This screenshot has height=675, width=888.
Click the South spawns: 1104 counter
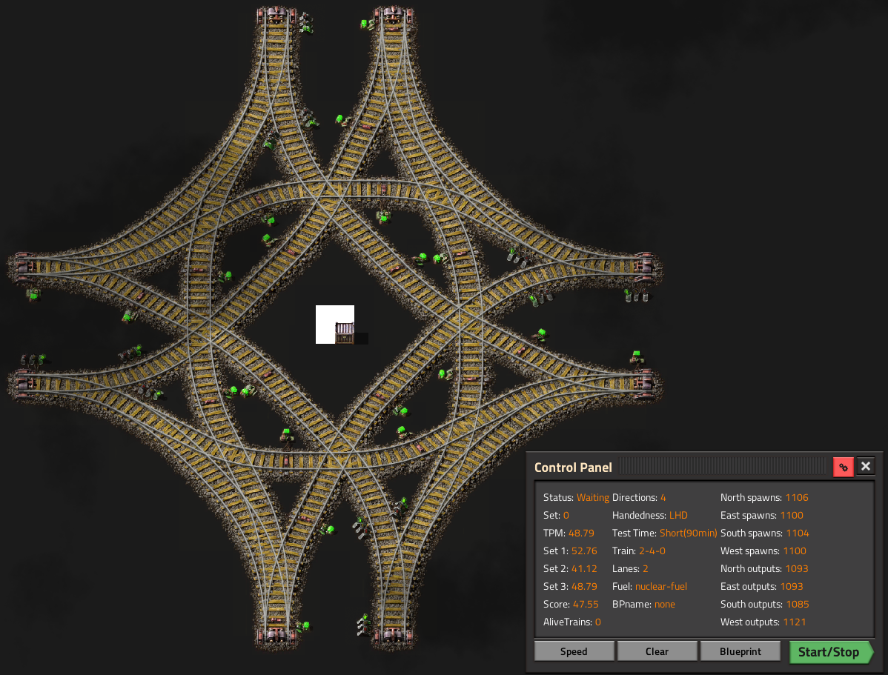point(764,533)
